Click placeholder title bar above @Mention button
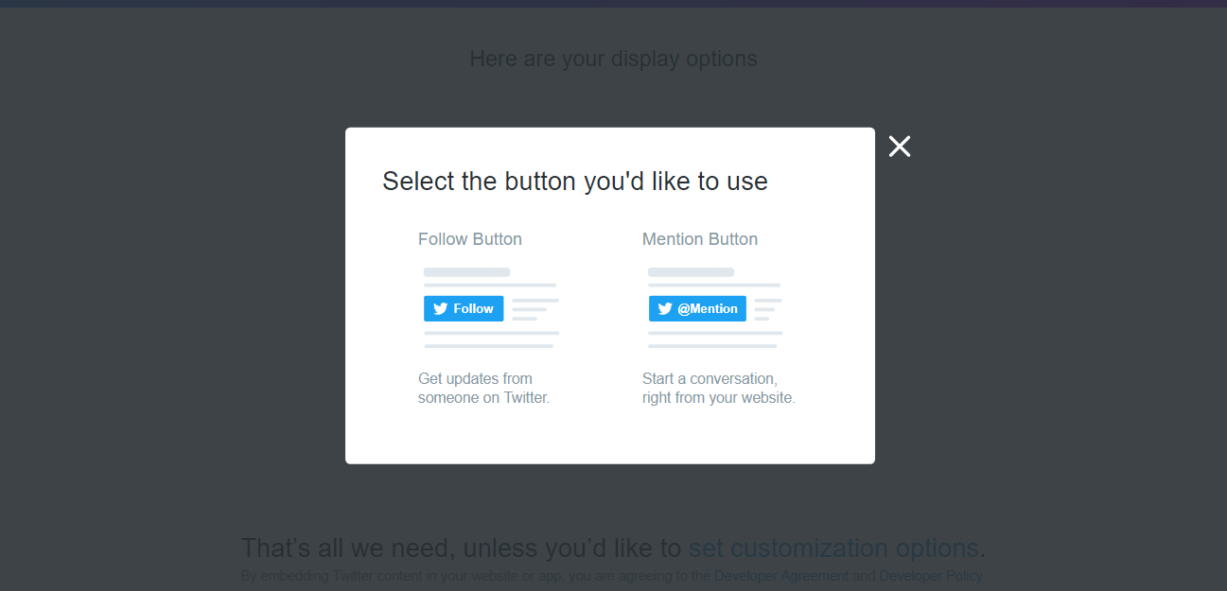The width and height of the screenshot is (1227, 591). point(692,272)
